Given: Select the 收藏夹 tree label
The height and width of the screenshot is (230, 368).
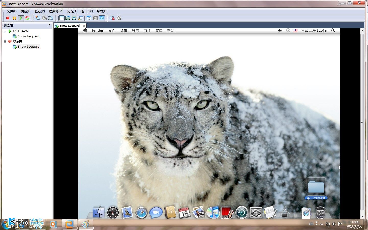Looking at the screenshot, I should [x=18, y=41].
